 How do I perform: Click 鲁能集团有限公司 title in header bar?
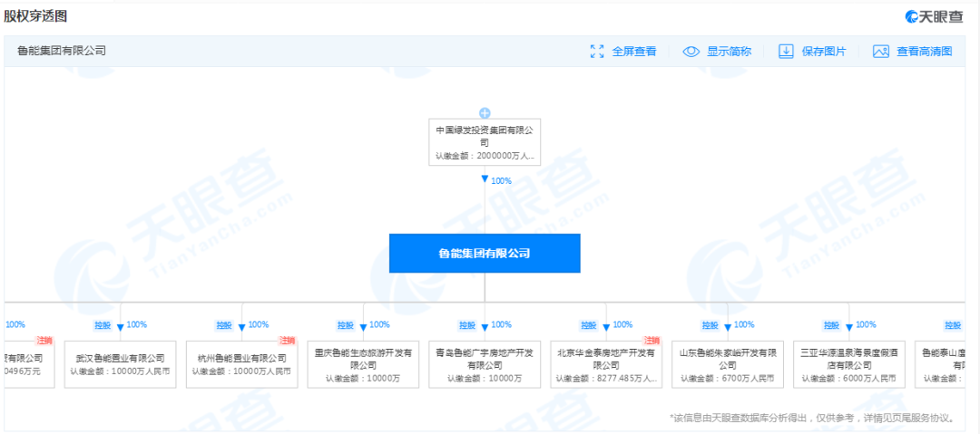pyautogui.click(x=62, y=51)
